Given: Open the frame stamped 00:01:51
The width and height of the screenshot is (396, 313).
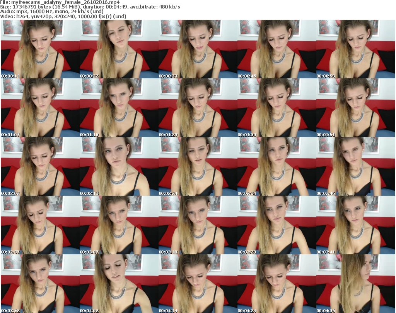Looking at the screenshot, I should 356,108.
